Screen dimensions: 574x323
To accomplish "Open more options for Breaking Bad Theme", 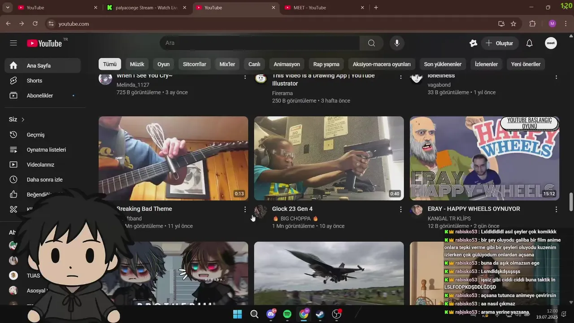I will (245, 210).
